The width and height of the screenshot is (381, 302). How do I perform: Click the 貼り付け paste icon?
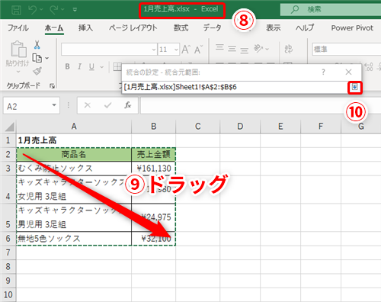[x=18, y=49]
